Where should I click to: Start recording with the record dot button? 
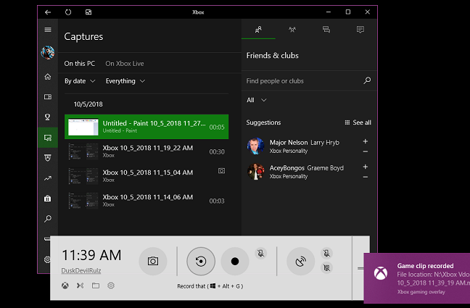235,262
